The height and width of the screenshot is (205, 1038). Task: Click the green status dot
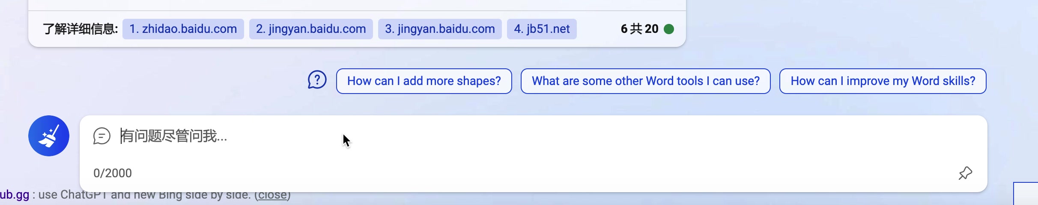[x=669, y=29]
